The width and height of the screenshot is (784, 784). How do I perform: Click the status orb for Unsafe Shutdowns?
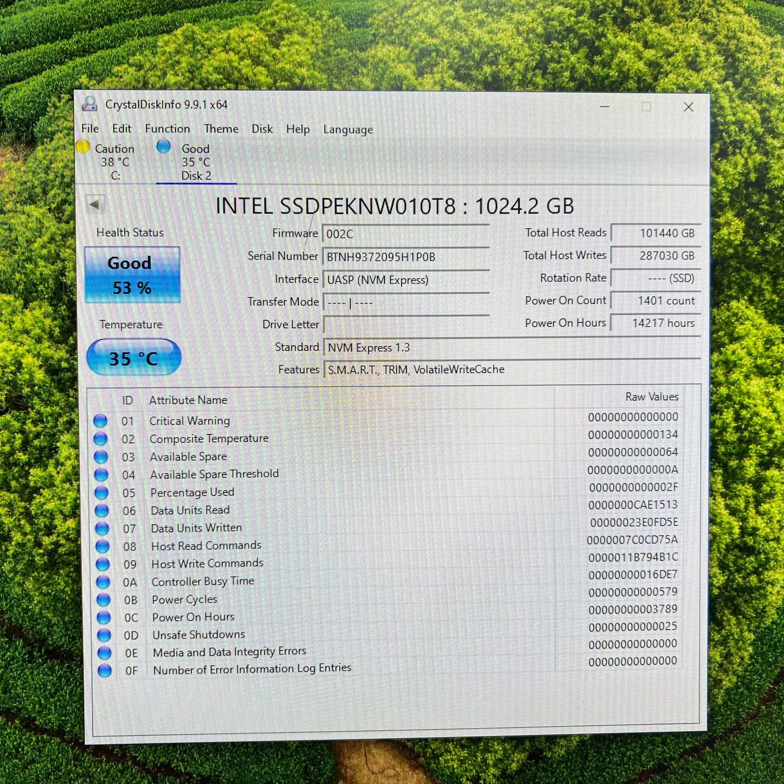pos(104,635)
